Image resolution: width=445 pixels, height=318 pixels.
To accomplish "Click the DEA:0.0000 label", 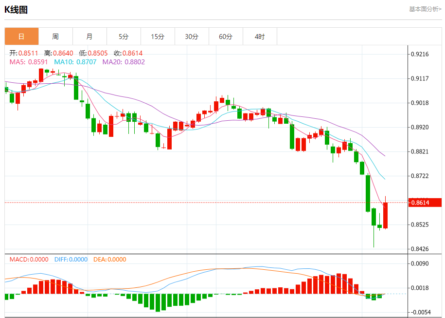I will (110, 260).
